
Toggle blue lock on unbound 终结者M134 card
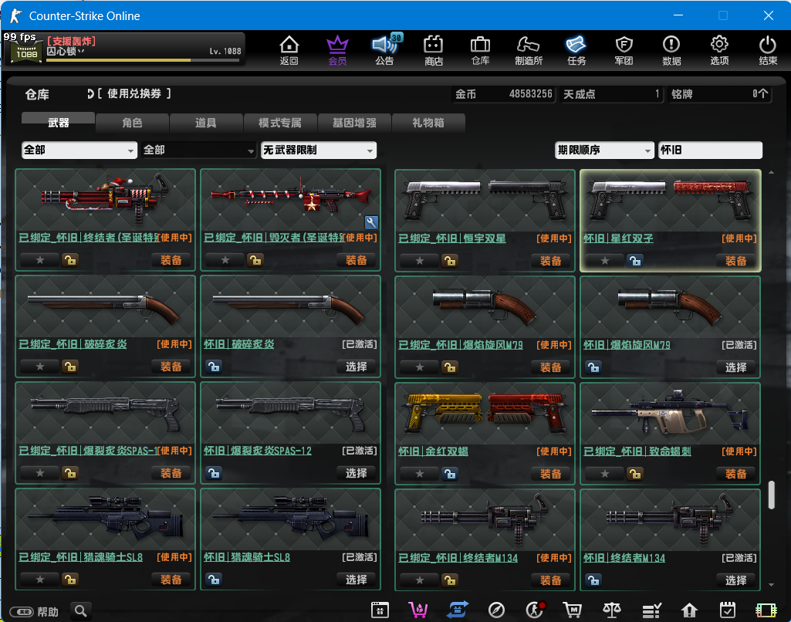[x=593, y=580]
